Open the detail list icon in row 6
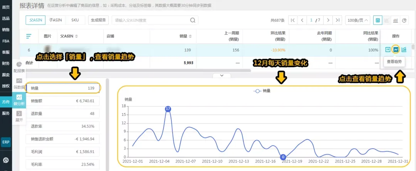The width and height of the screenshot is (416, 171). (x=388, y=49)
